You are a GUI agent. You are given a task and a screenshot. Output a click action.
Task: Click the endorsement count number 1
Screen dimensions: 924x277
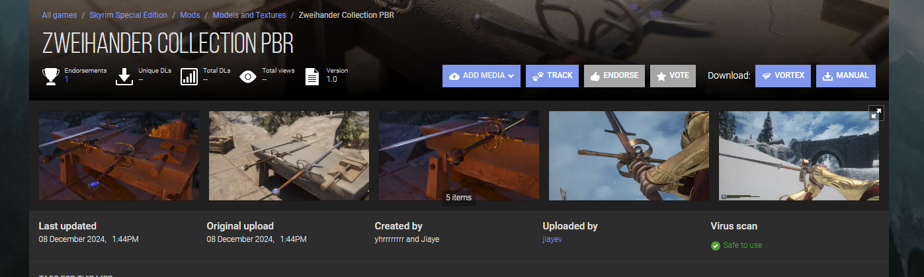[66, 79]
